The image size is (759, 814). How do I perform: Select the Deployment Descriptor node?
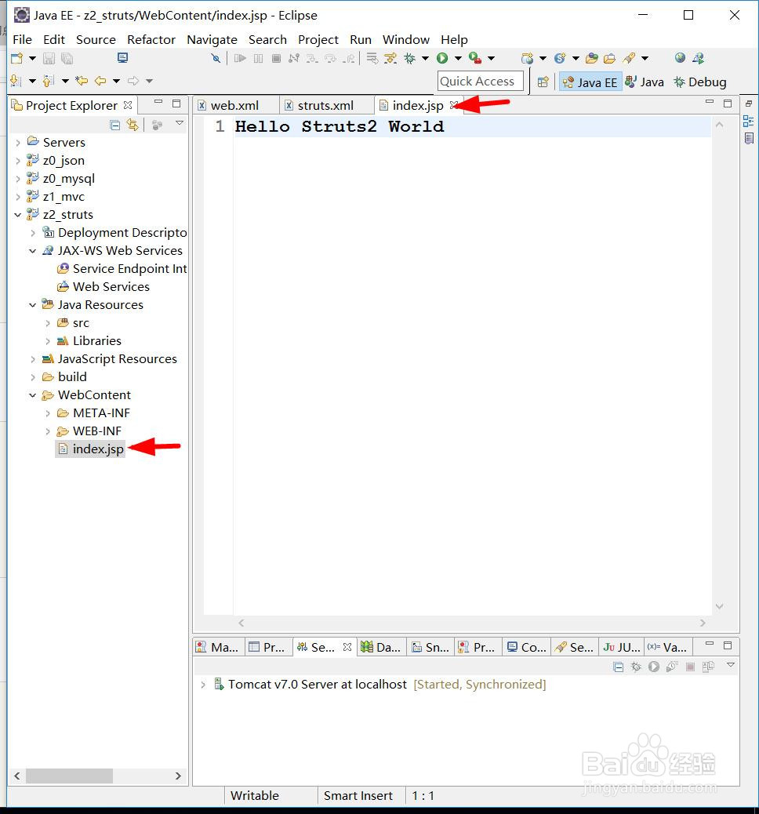(114, 233)
